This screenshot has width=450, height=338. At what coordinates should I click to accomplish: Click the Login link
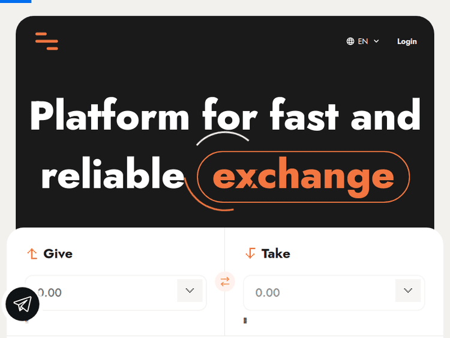407,41
